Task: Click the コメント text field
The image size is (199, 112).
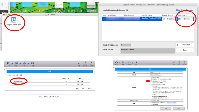Action: (x=157, y=75)
